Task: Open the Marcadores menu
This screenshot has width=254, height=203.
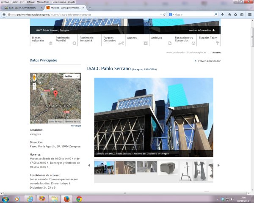Action: click(44, 2)
